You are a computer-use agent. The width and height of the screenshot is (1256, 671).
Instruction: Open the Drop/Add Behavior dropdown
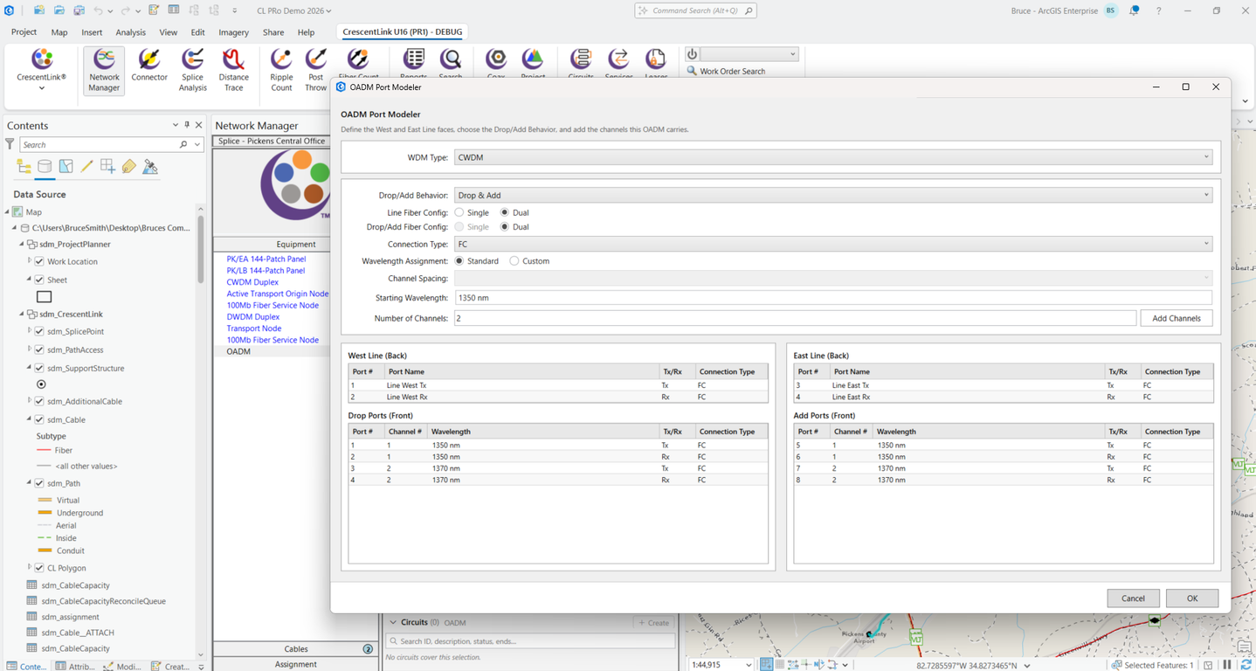pyautogui.click(x=833, y=195)
